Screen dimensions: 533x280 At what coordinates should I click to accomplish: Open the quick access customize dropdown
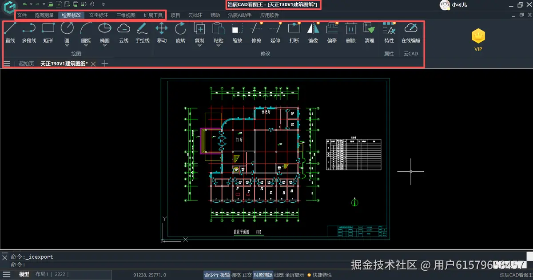(103, 4)
